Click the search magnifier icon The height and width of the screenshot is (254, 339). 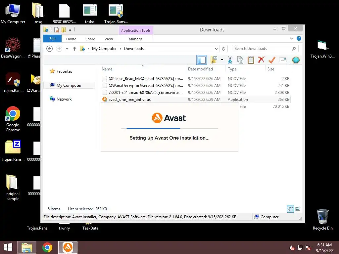tap(294, 49)
